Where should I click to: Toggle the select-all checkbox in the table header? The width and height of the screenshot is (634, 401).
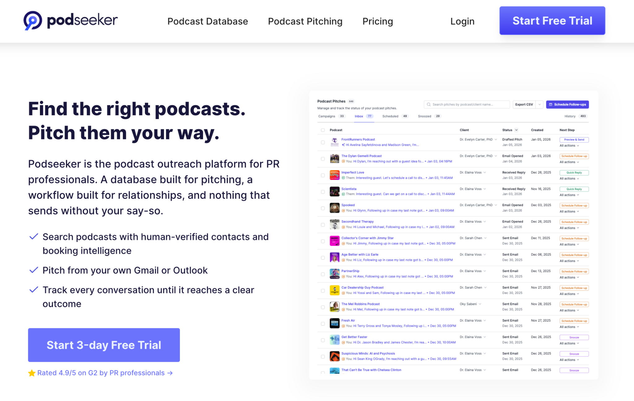323,130
